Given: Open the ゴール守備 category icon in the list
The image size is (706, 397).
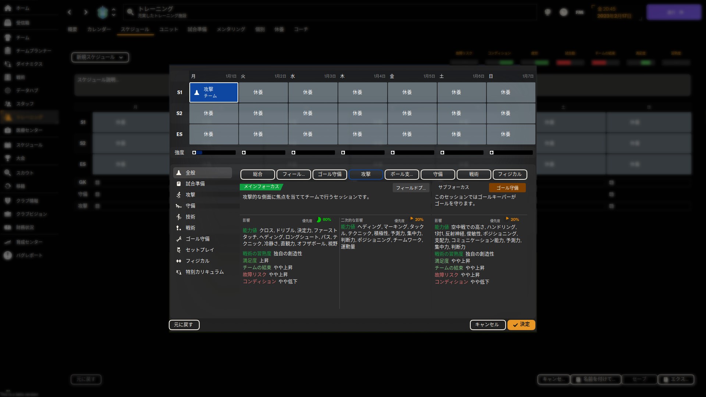Looking at the screenshot, I should click(x=179, y=239).
